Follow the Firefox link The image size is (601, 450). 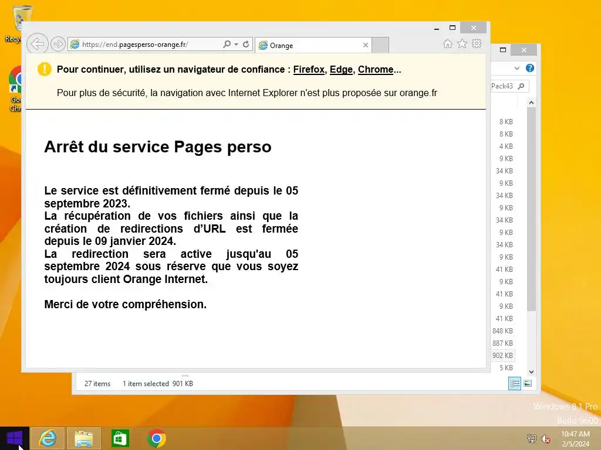click(309, 69)
